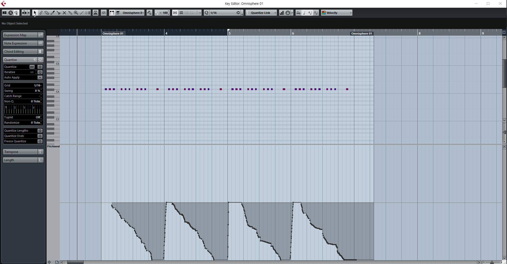507x264 pixels.
Task: Toggle Acoustic Feedback speaker icon
Action: tap(16, 13)
